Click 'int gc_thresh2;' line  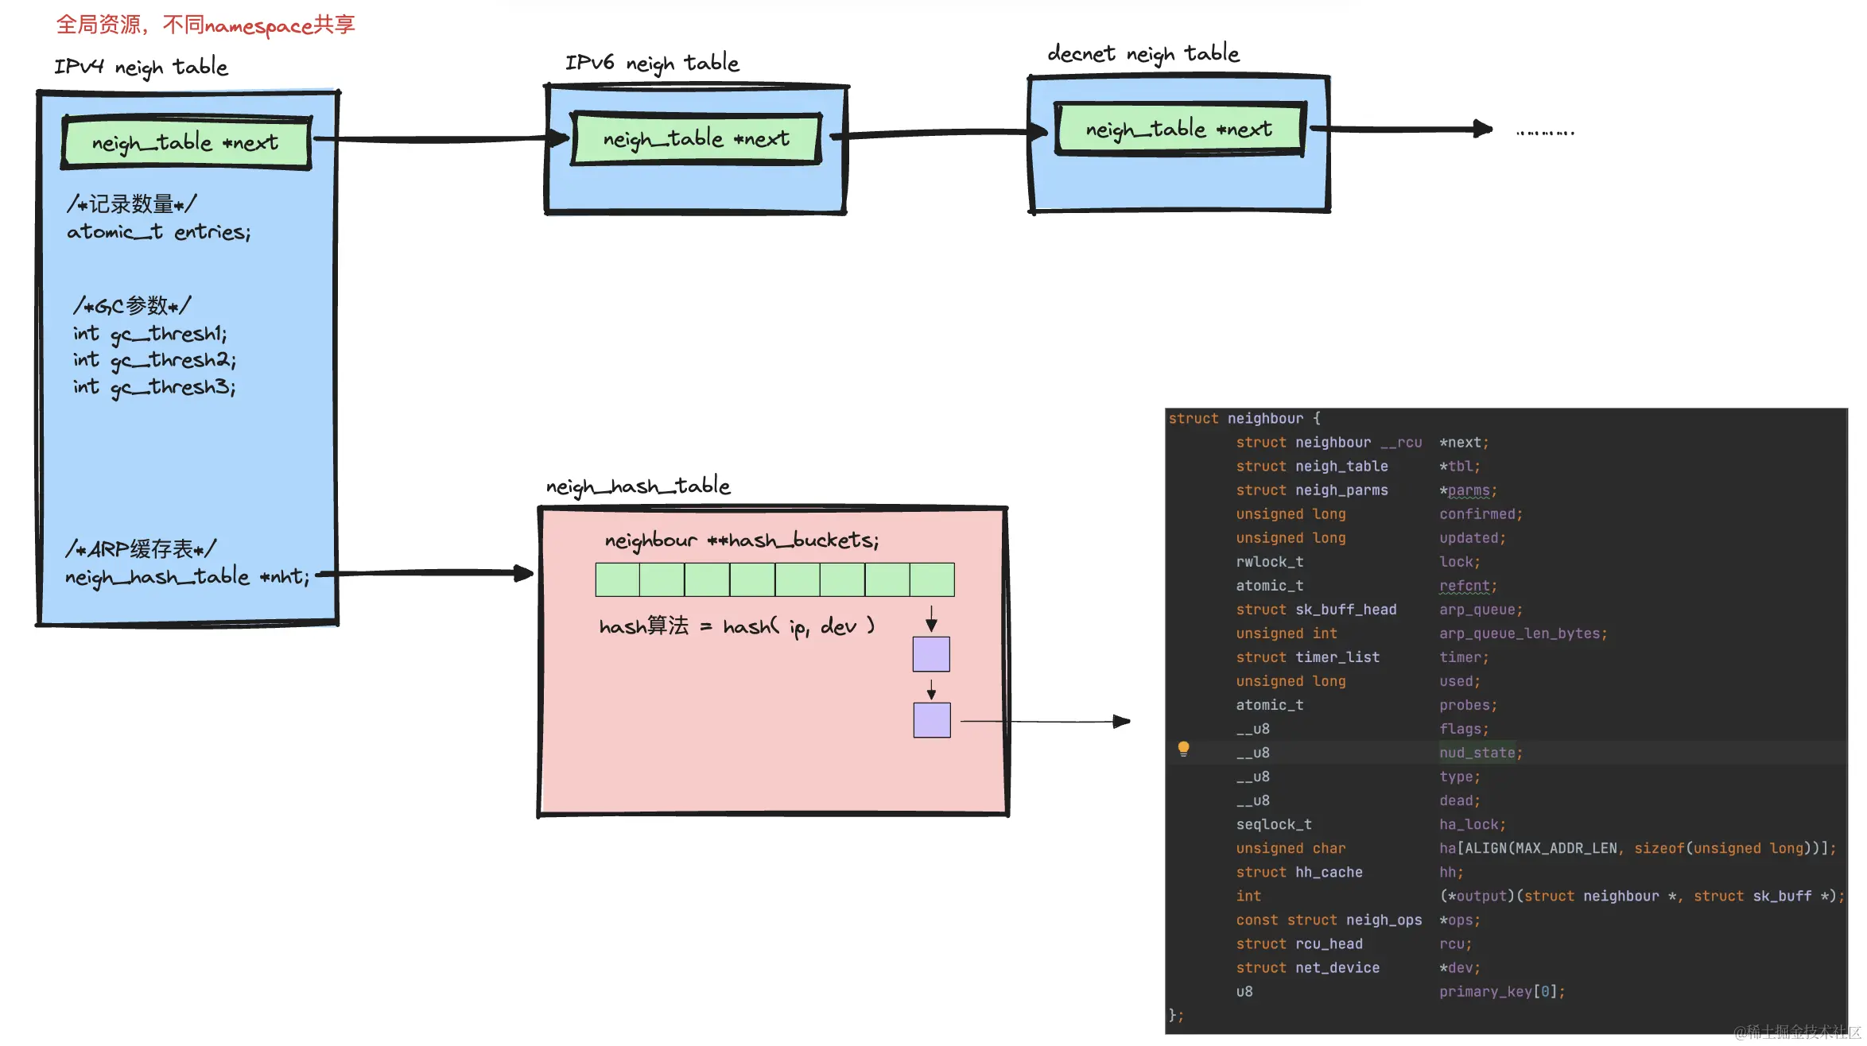point(155,361)
